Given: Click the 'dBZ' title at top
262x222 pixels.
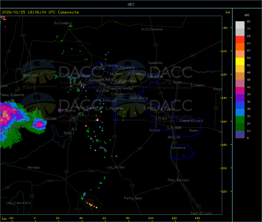Looking at the screenshot, I should tap(131, 4).
